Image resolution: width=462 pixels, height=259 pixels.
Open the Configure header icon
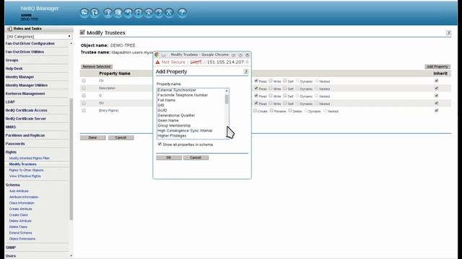[x=128, y=13]
